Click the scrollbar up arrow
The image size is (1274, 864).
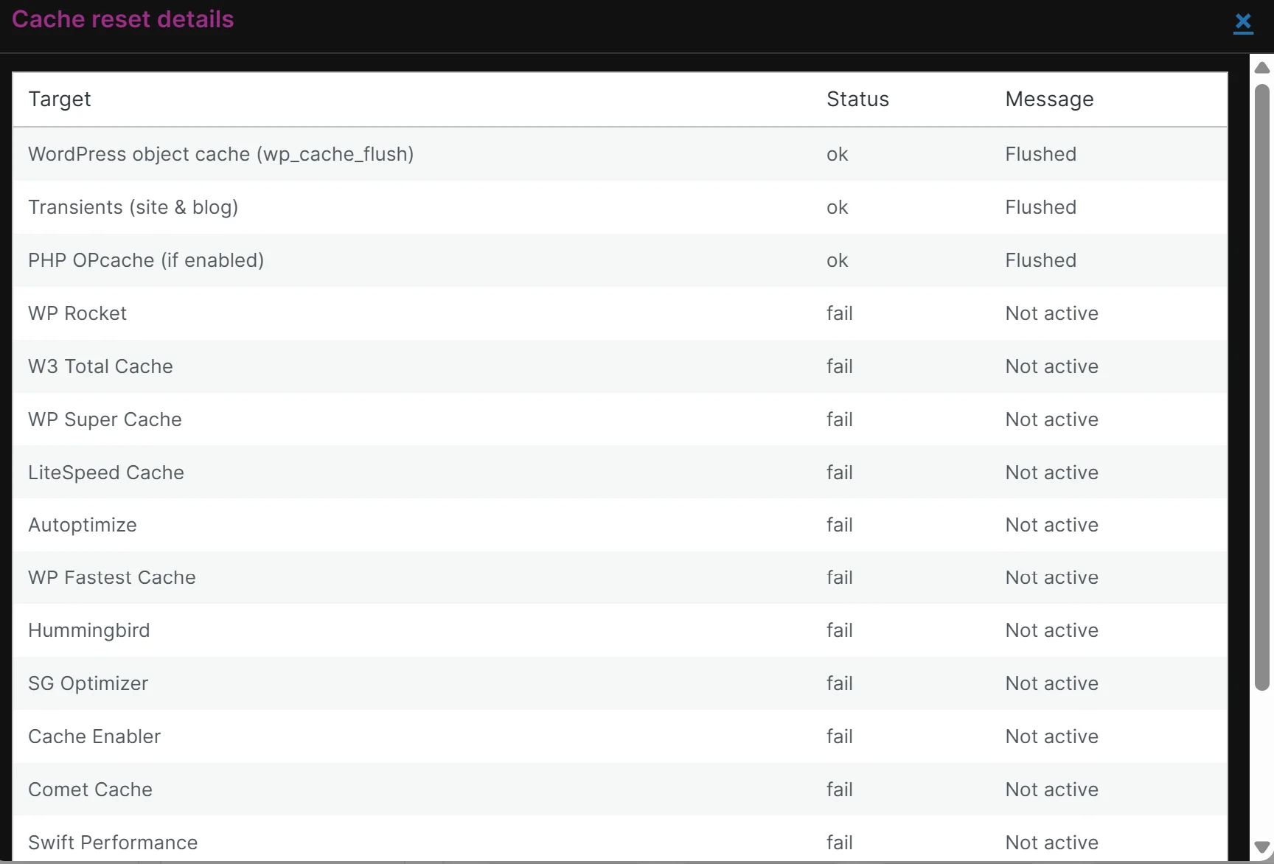click(x=1261, y=68)
